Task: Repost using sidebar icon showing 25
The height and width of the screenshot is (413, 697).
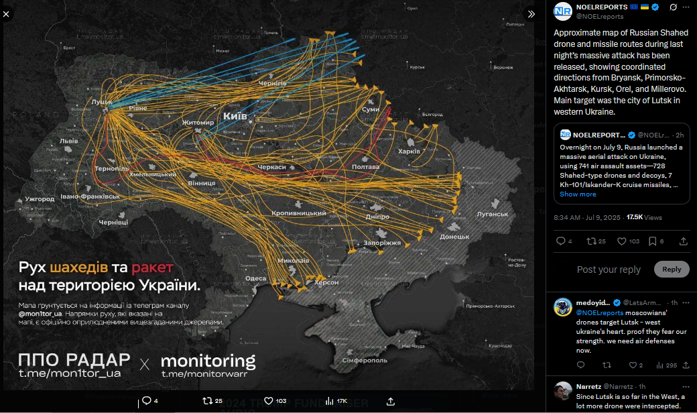Action: click(591, 241)
